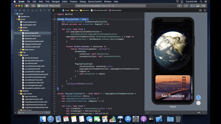Toggle the inspectors panel
The image size is (221, 124).
click(203, 6)
